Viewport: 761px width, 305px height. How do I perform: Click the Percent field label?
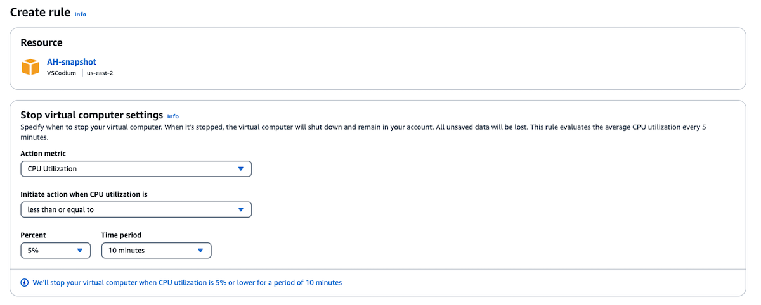pyautogui.click(x=33, y=235)
